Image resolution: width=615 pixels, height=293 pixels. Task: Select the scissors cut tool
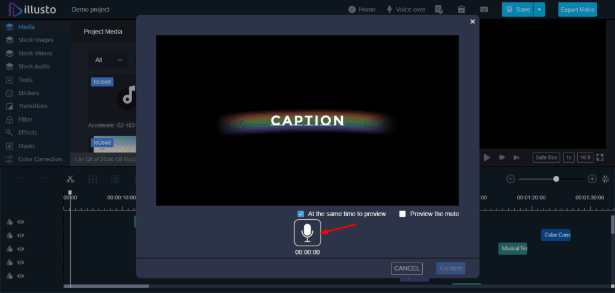70,179
